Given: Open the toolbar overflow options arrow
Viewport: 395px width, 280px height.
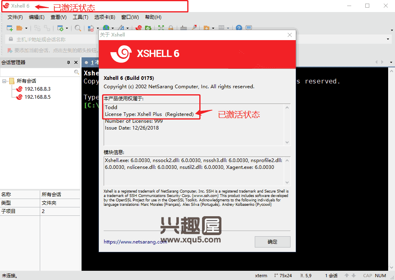Looking at the screenshot, I should tap(392, 30).
